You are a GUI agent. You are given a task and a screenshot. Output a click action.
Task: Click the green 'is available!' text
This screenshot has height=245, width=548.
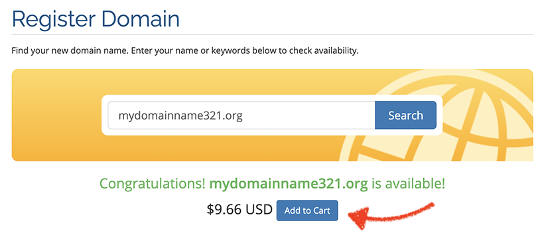[x=408, y=183]
